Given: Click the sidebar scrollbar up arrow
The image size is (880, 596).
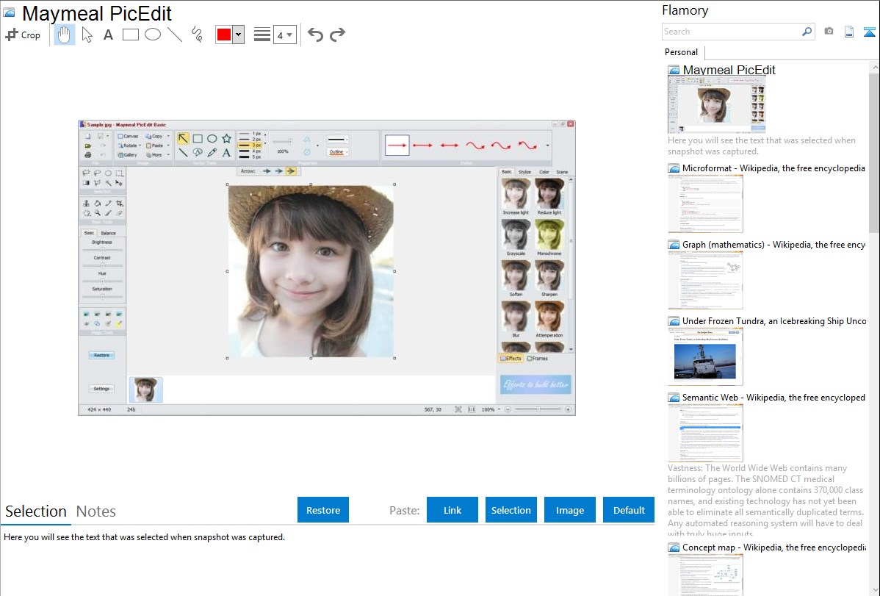Looking at the screenshot, I should 874,68.
